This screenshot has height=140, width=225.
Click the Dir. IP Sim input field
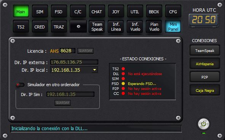tap(70, 94)
